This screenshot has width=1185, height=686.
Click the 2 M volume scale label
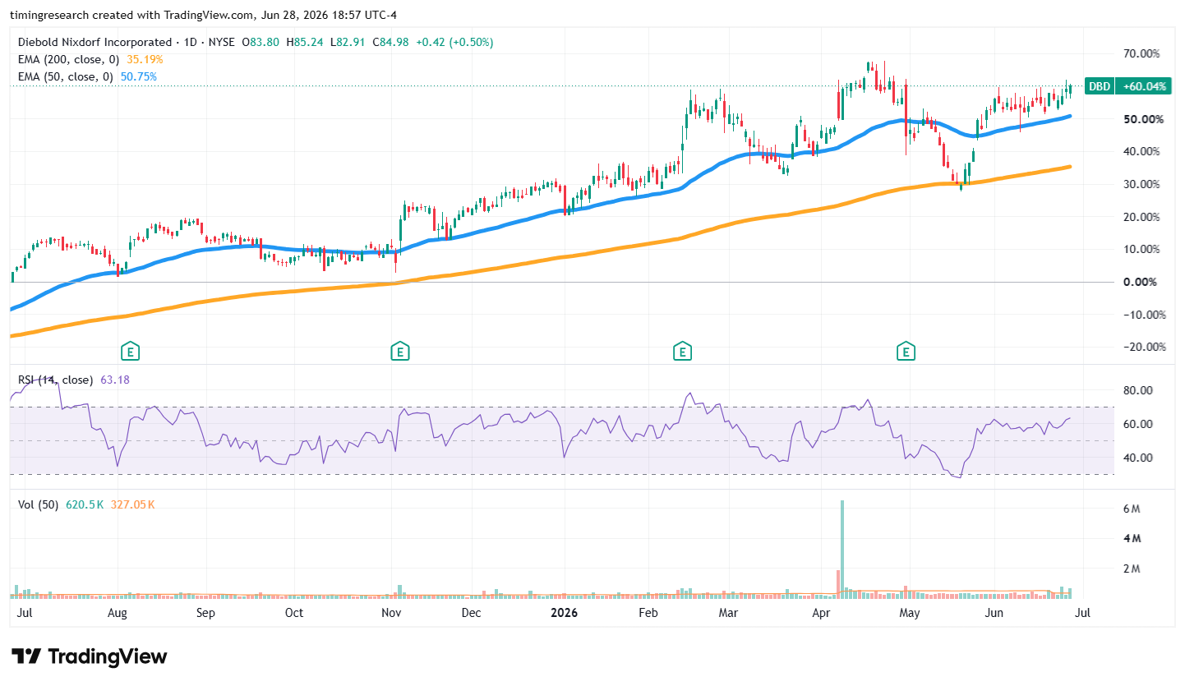tap(1131, 569)
